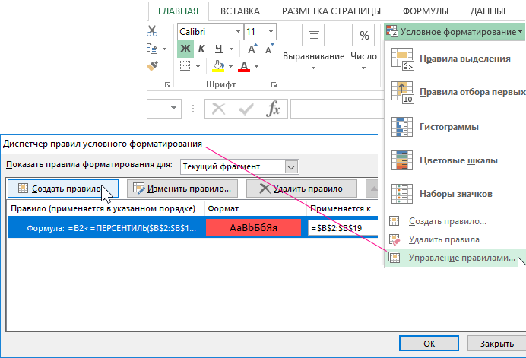Apply yellow fill color bucket
Screen dimensions: 526x358
(x=218, y=66)
